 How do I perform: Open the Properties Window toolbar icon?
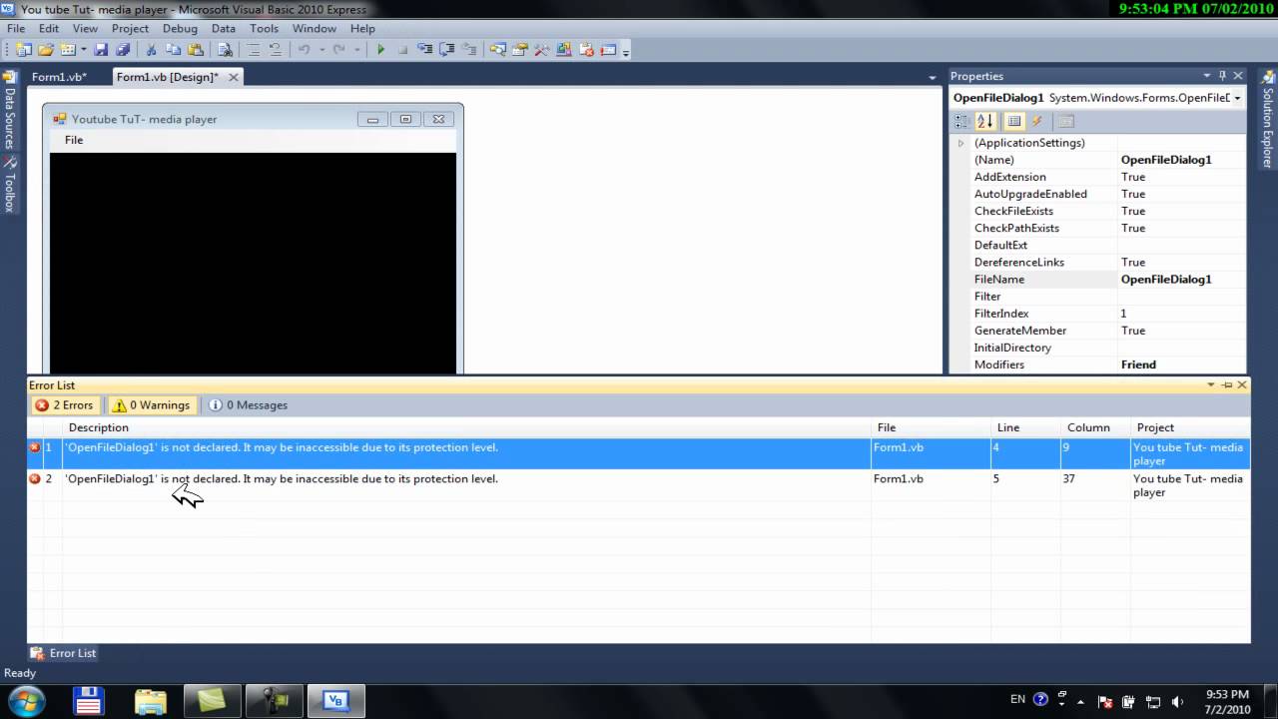pos(519,50)
